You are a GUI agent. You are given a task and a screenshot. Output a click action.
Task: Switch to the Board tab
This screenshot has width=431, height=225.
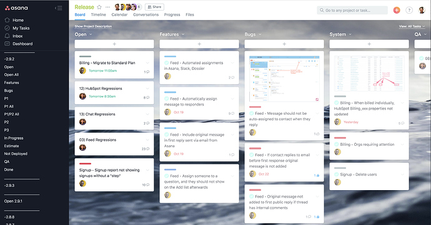pyautogui.click(x=80, y=14)
